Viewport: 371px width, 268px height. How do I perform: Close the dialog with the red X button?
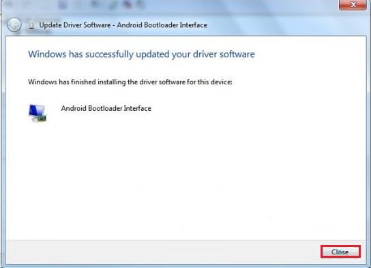pos(353,5)
